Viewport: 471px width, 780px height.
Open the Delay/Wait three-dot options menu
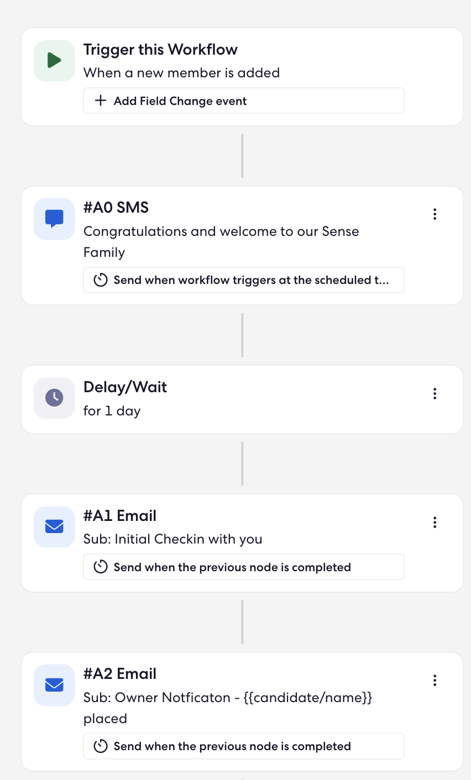click(x=435, y=394)
